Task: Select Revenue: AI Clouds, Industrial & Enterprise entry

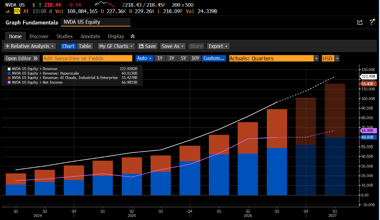Action: 65,78
